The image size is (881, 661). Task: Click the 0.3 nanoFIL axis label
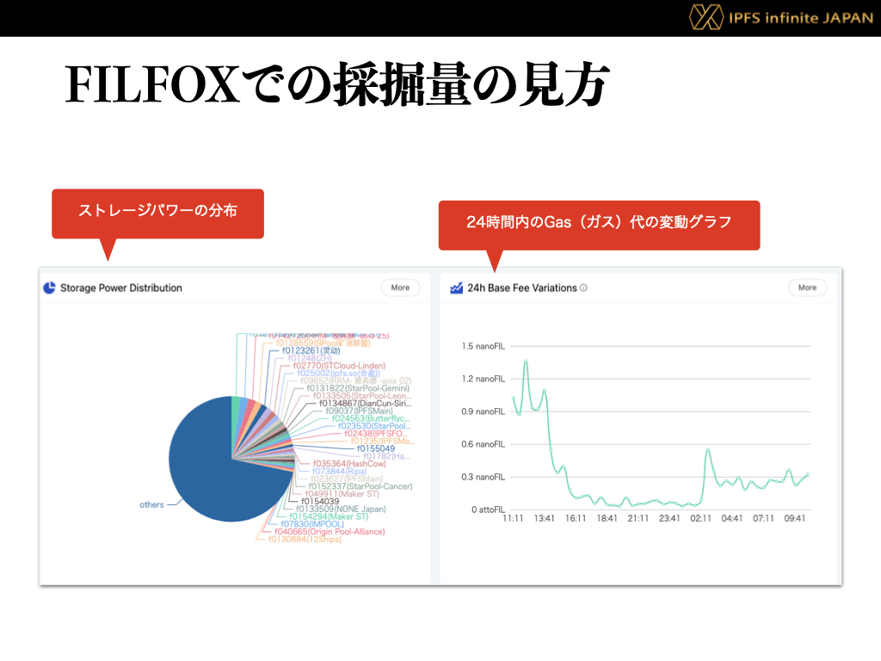[x=484, y=477]
